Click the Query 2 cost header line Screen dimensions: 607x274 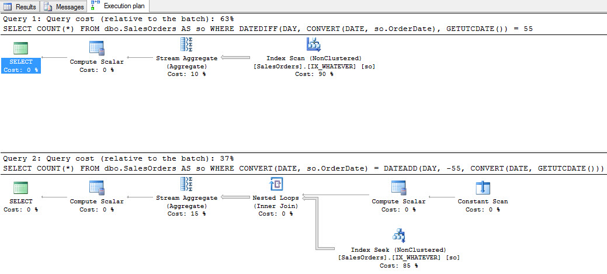pyautogui.click(x=119, y=158)
